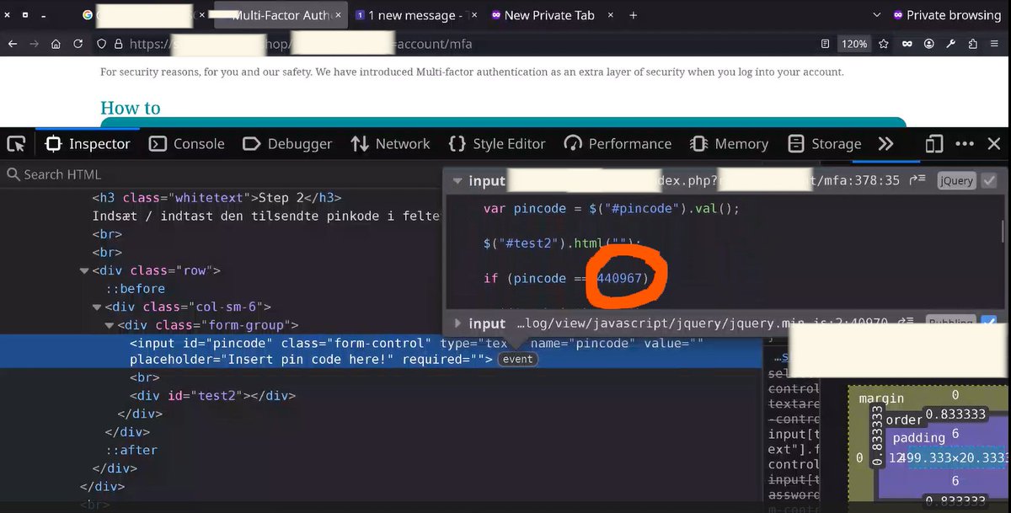Expand the jquery.min.js input handler
The image size is (1011, 513).
457,323
